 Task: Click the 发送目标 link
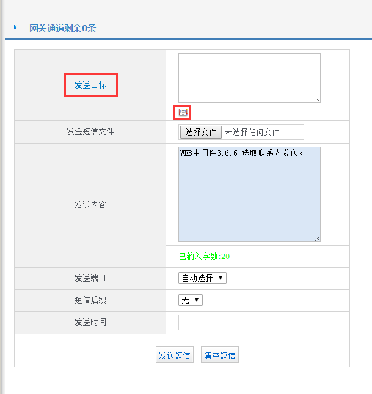coord(90,86)
